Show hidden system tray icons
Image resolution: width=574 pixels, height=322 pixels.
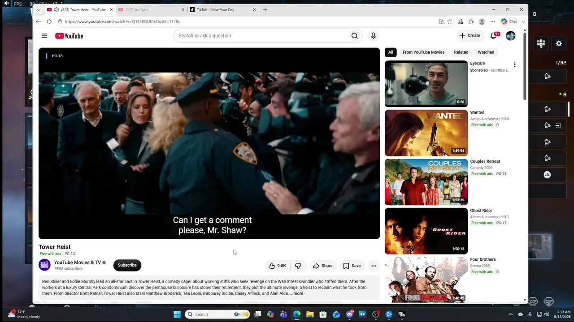coord(511,314)
